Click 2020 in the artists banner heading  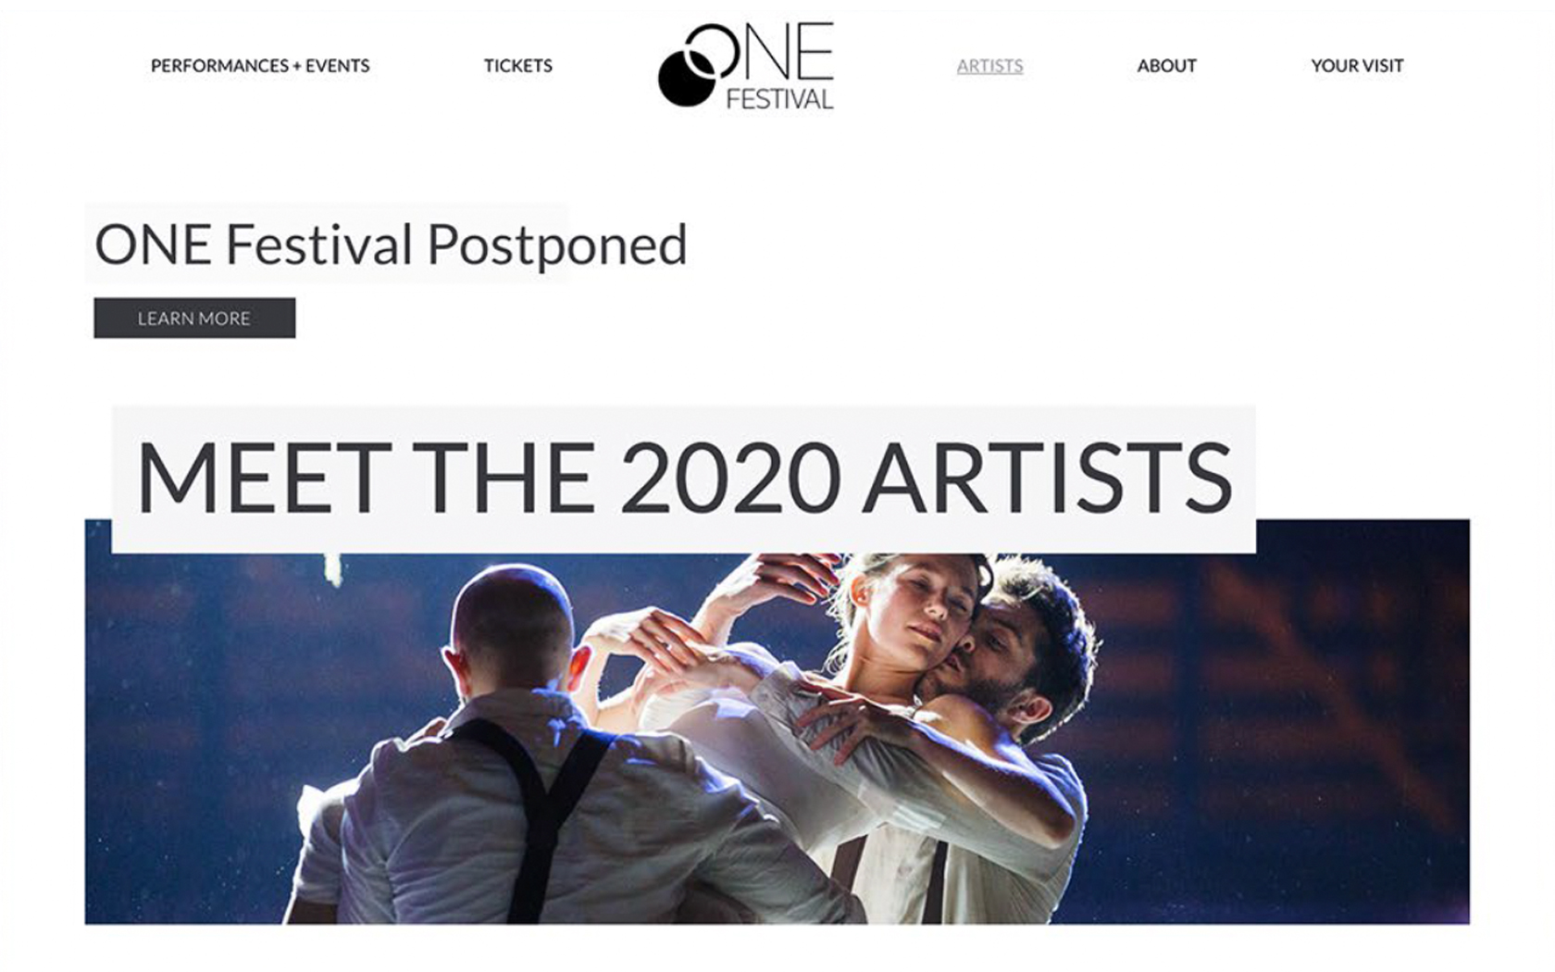click(730, 478)
